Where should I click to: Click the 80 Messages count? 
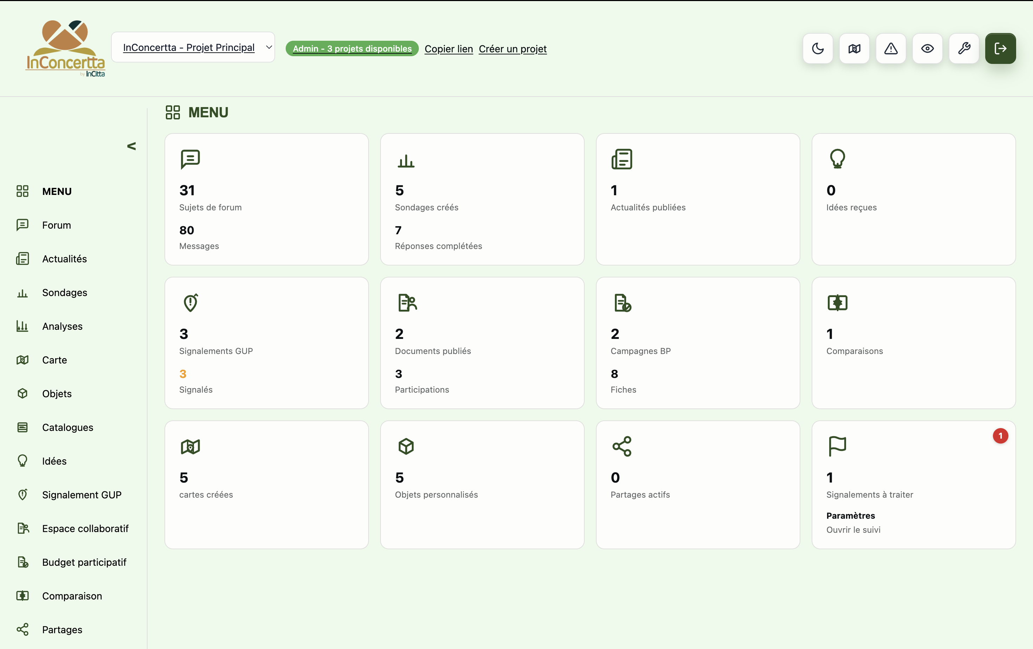pyautogui.click(x=187, y=230)
